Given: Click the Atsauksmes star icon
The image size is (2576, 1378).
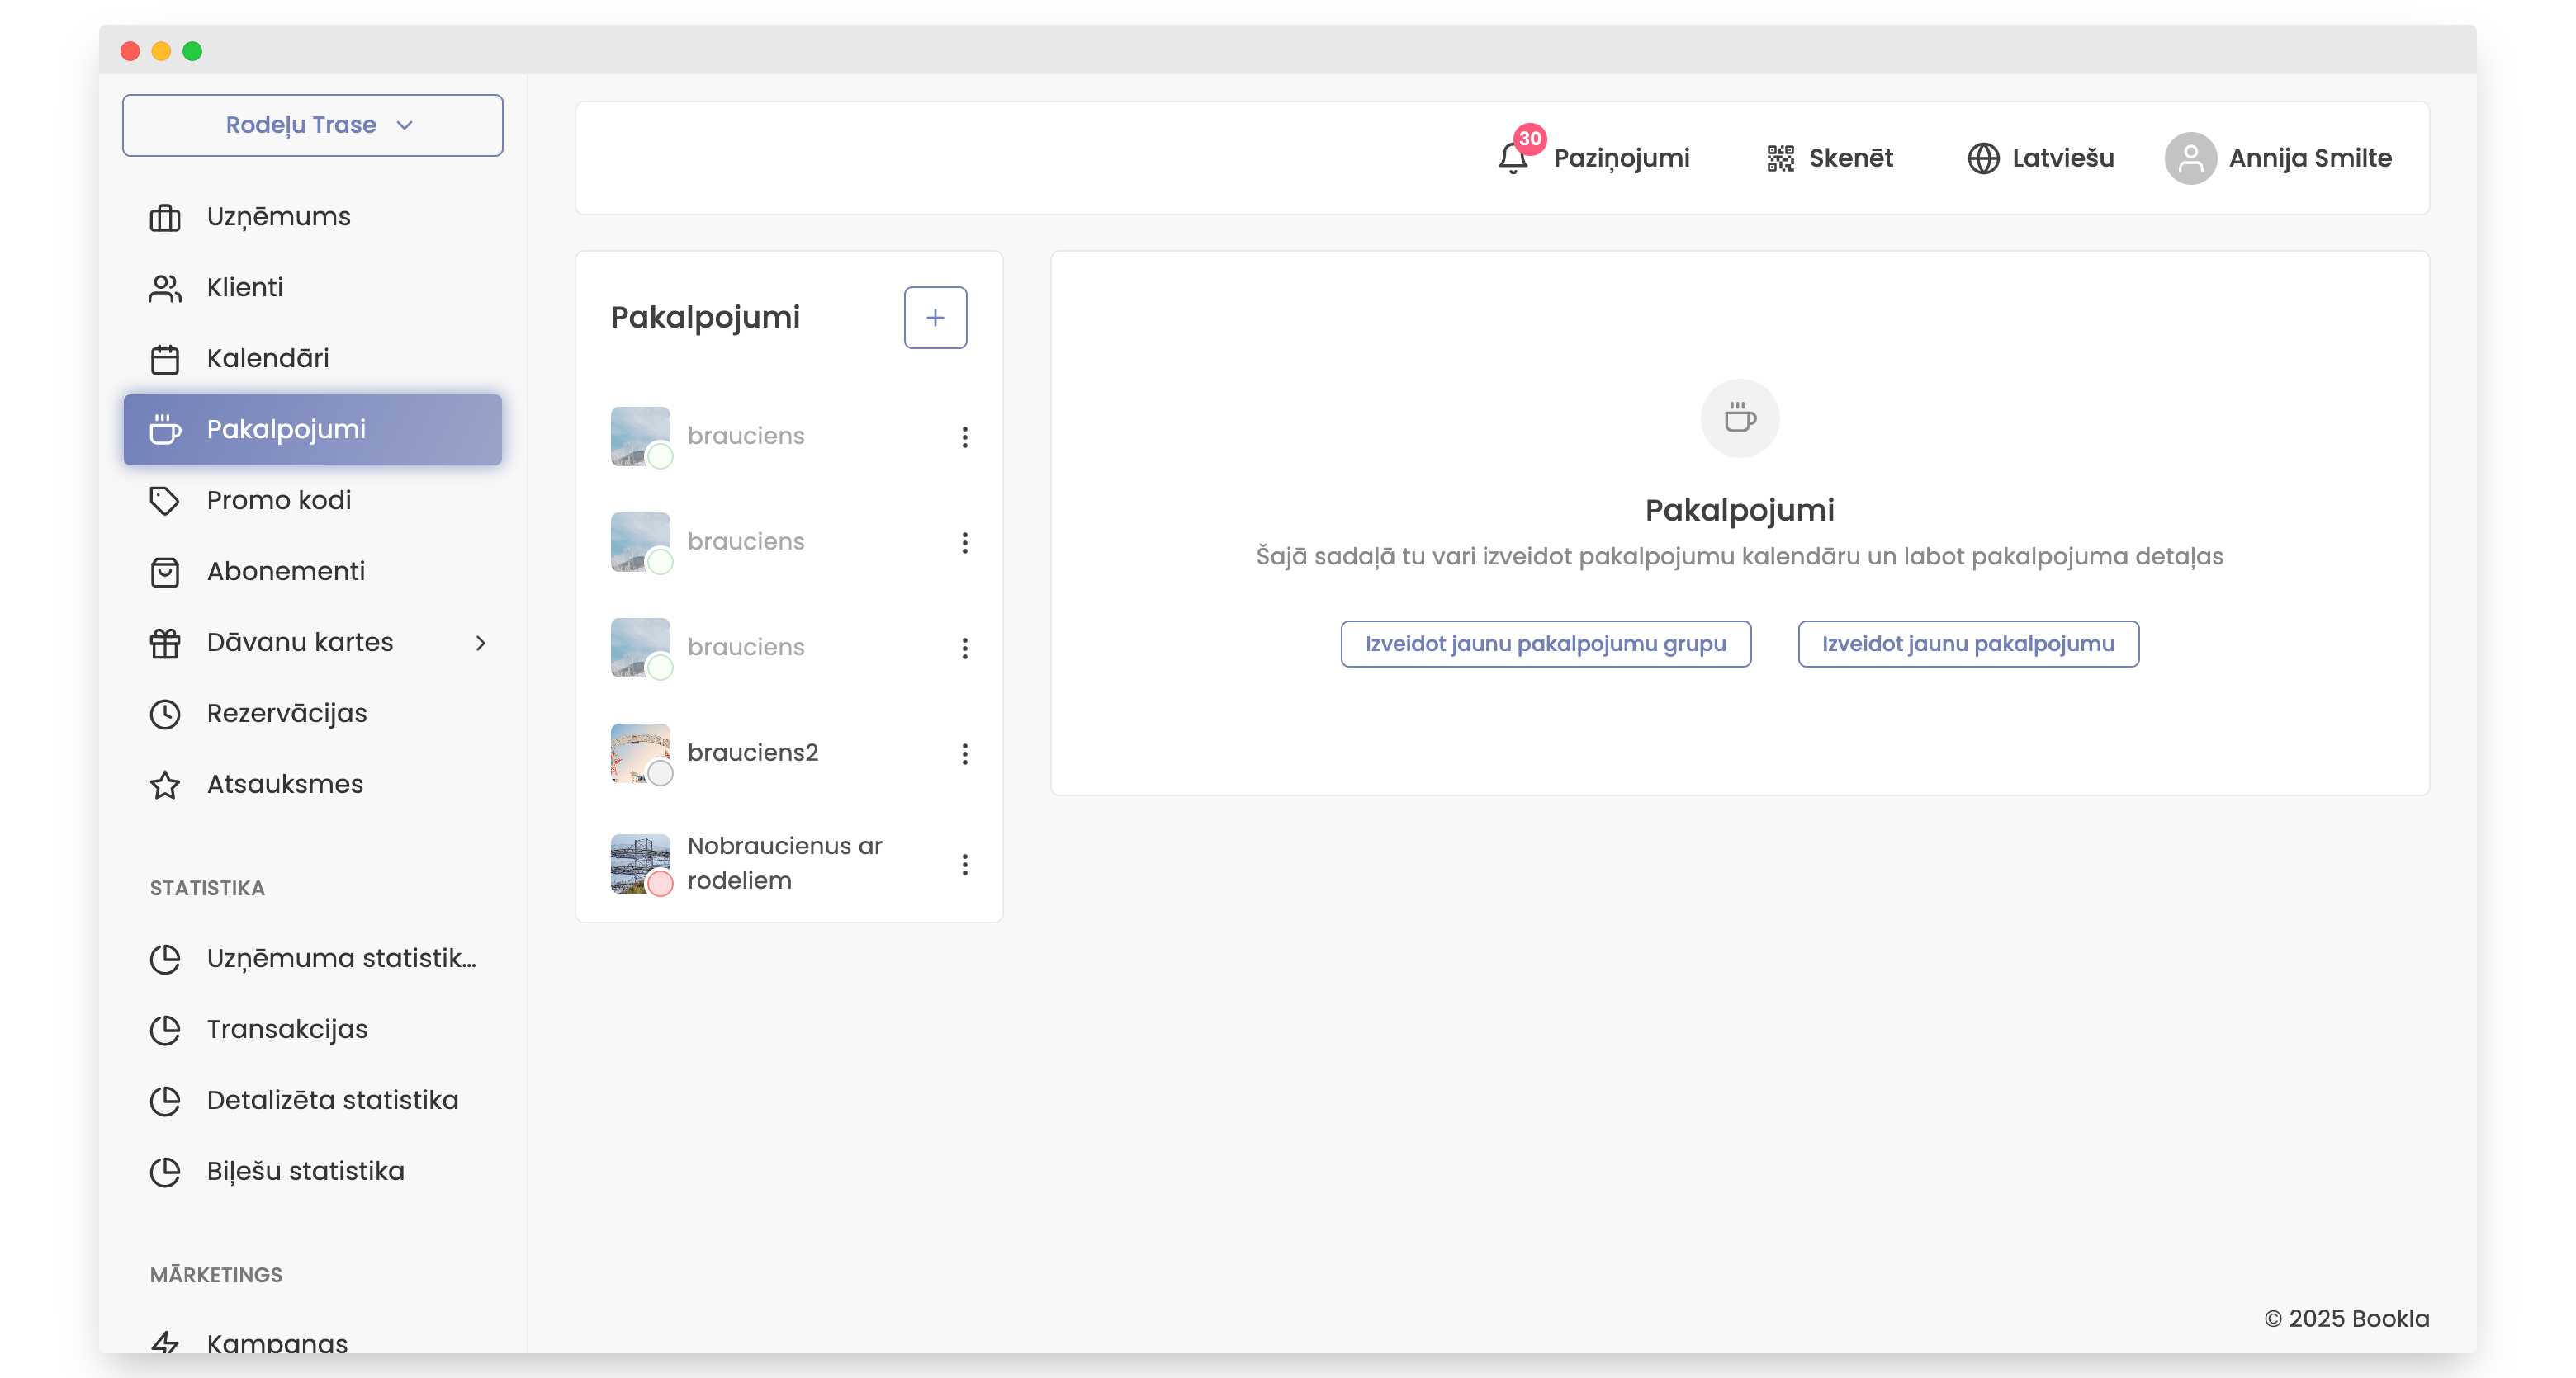Looking at the screenshot, I should [165, 785].
